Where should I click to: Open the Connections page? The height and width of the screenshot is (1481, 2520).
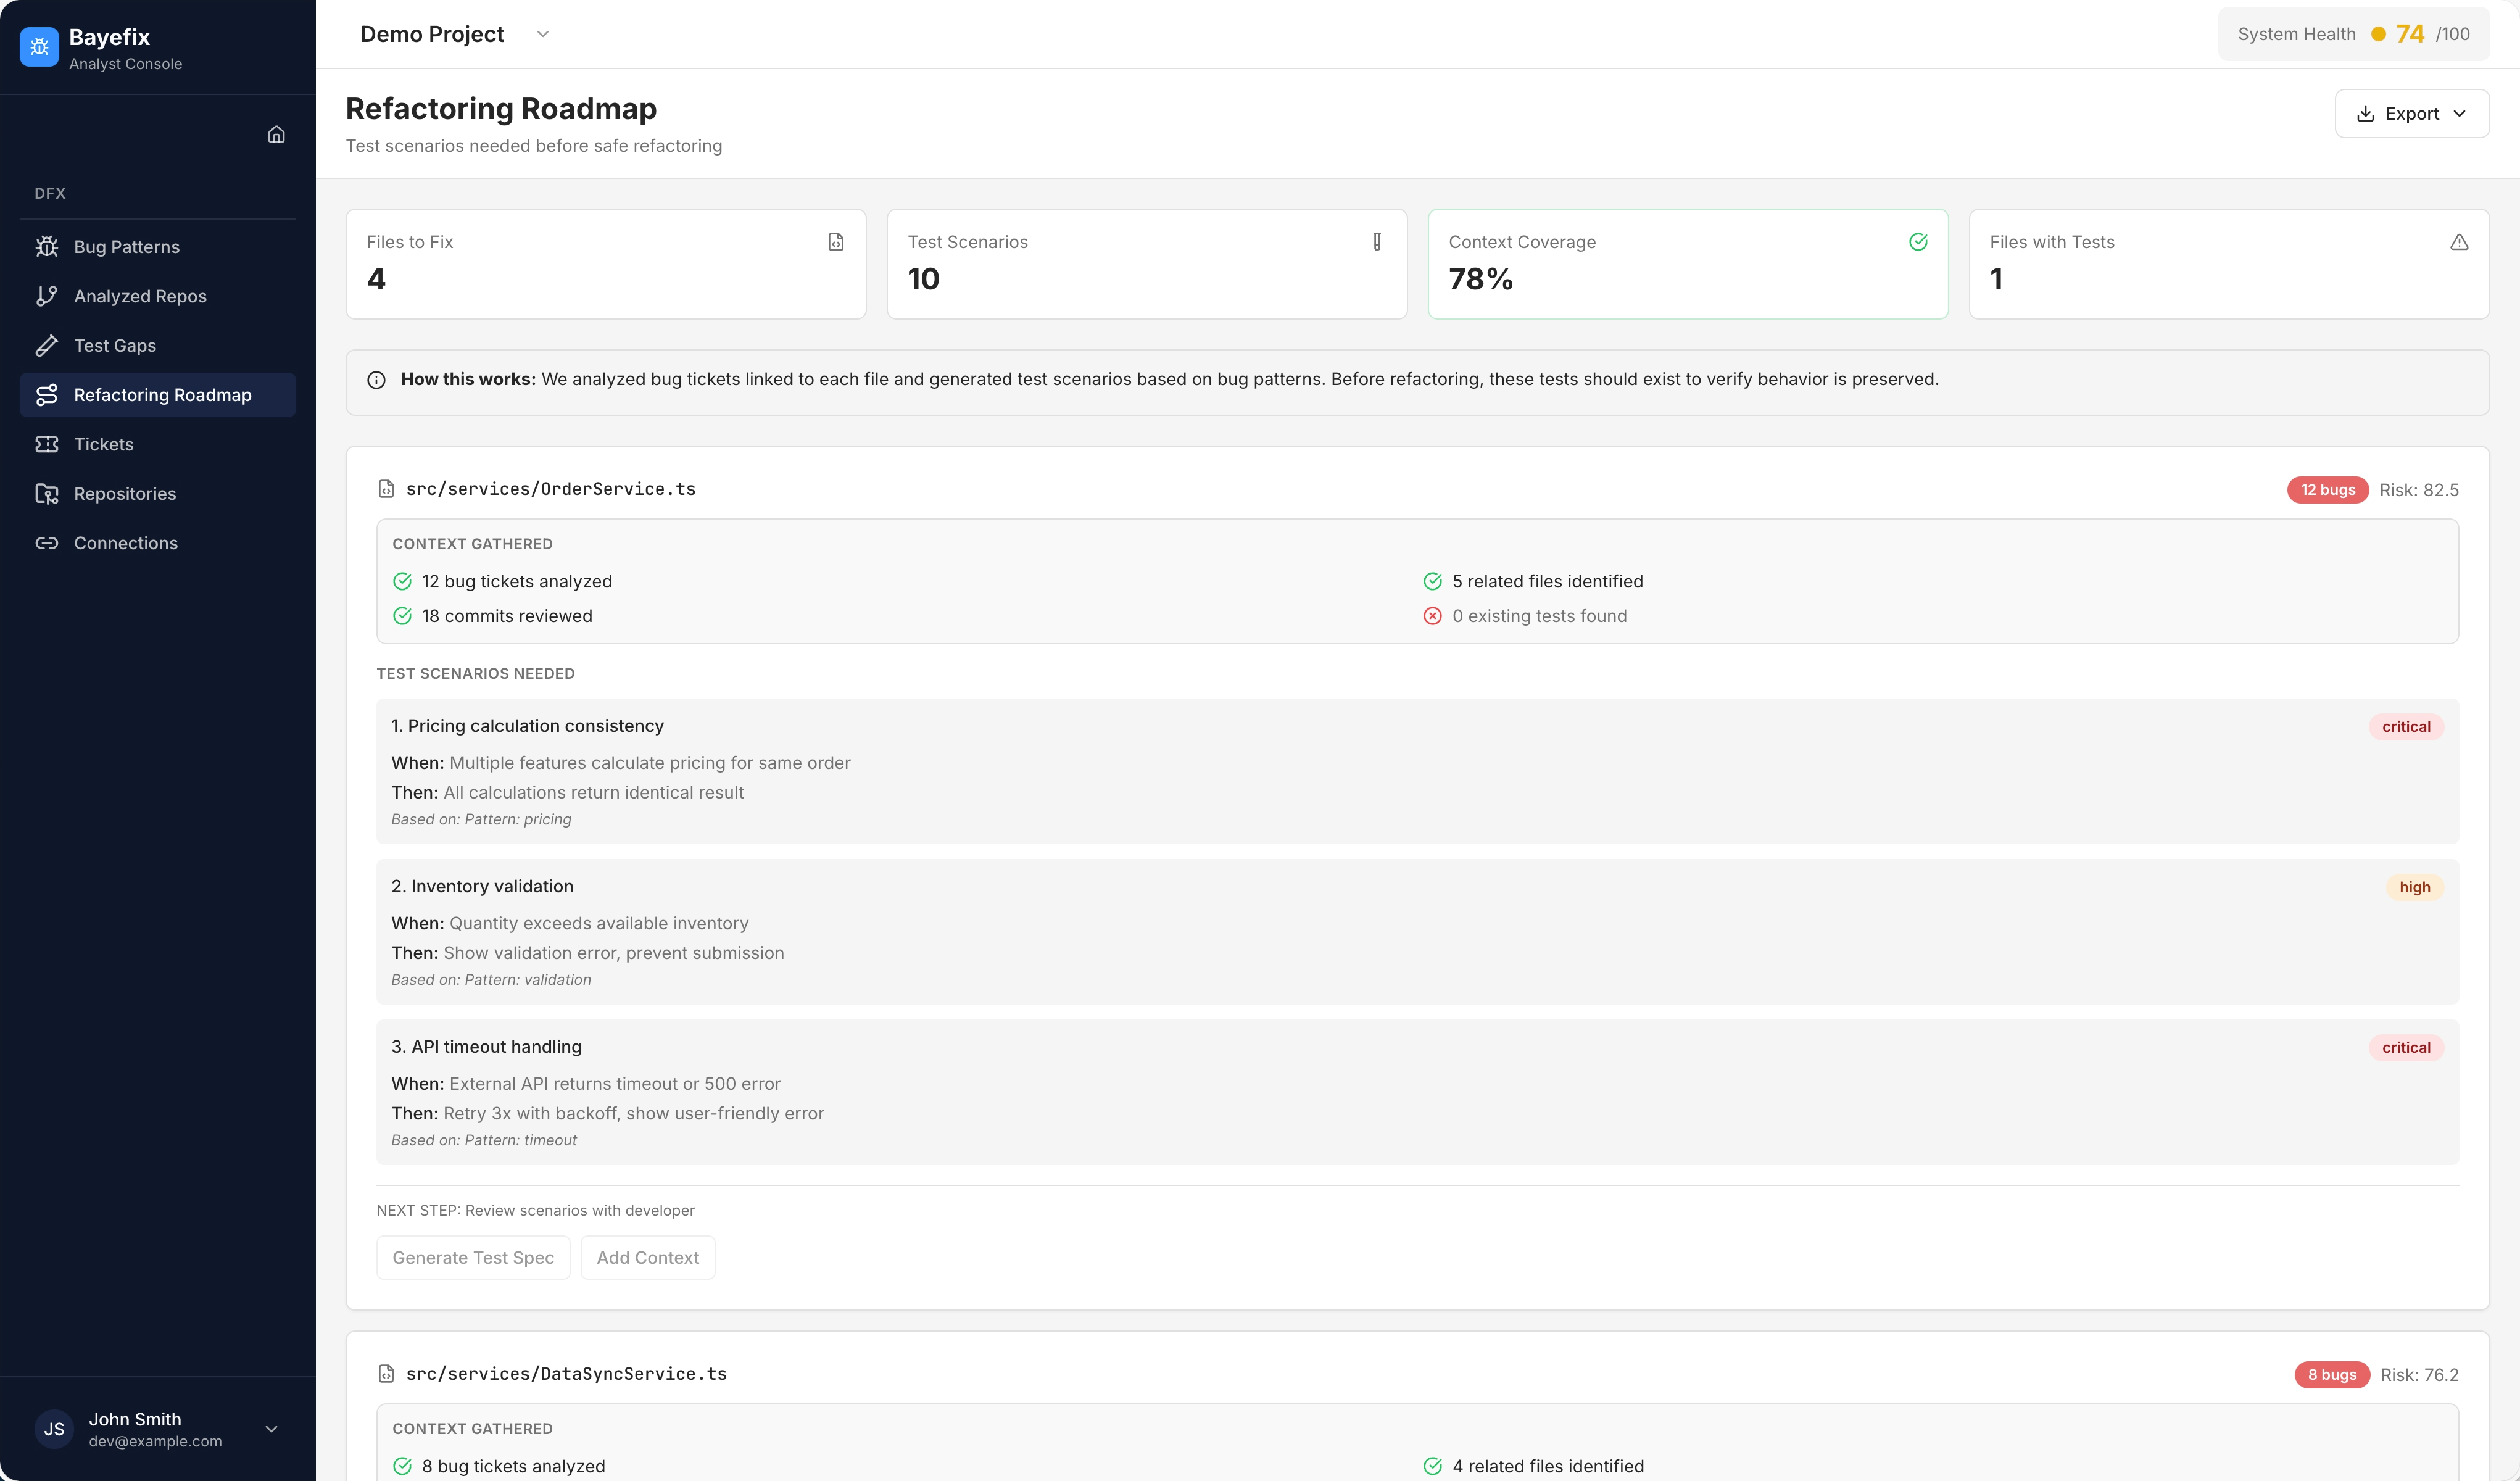tap(125, 542)
